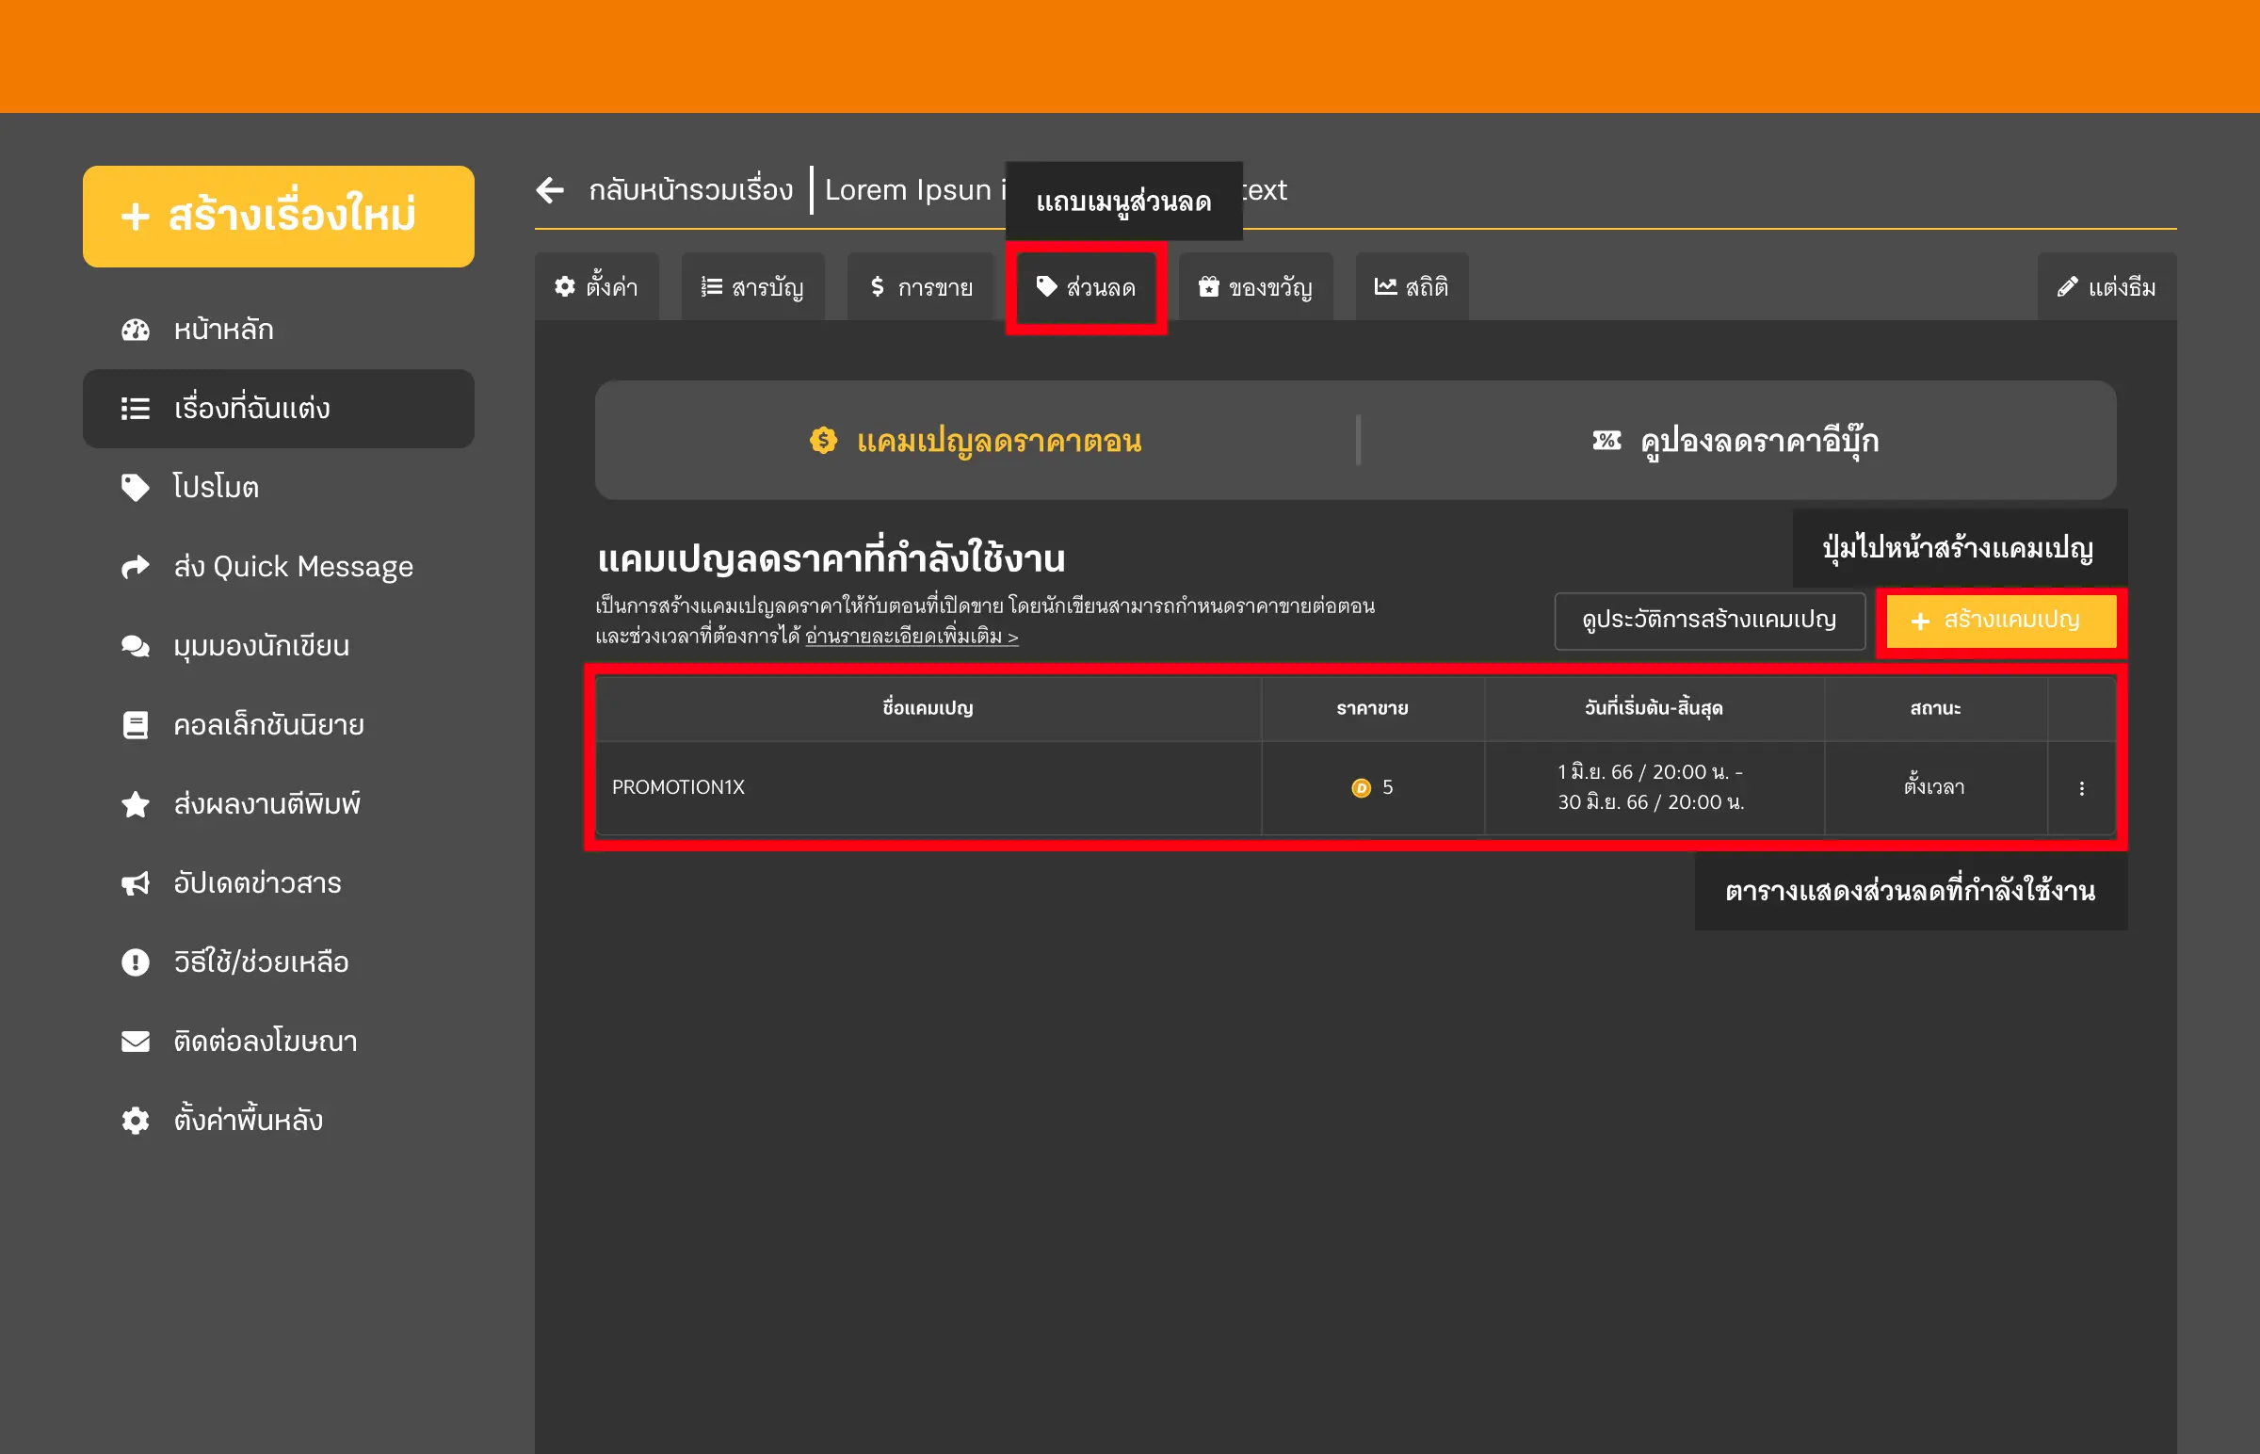
Task: Click the สร้างเรื่องใหม่ button
Action: point(279,217)
